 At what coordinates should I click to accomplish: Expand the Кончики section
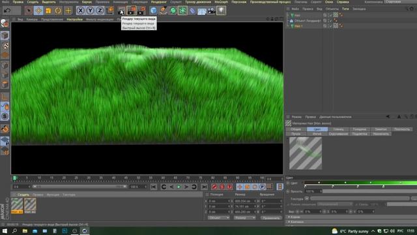[296, 222]
